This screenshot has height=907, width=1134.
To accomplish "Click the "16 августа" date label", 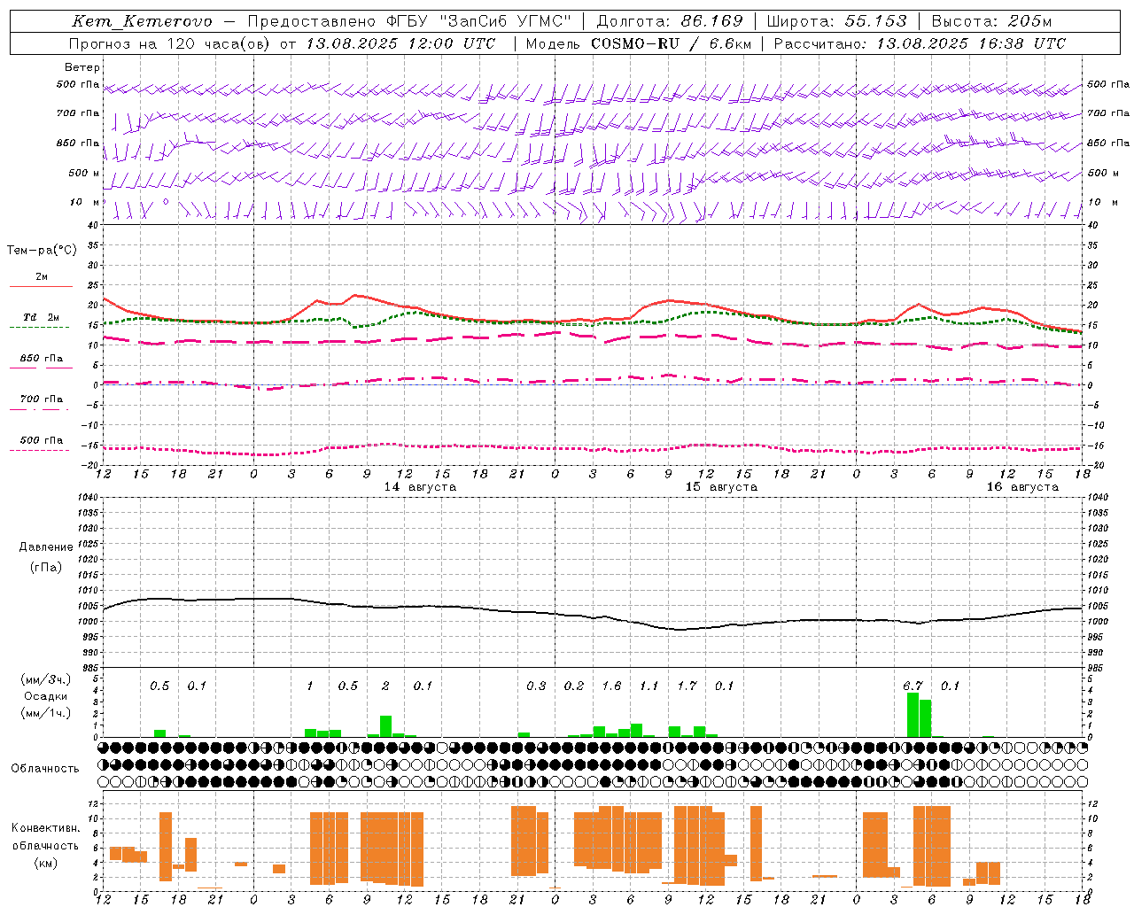I will tap(1022, 487).
